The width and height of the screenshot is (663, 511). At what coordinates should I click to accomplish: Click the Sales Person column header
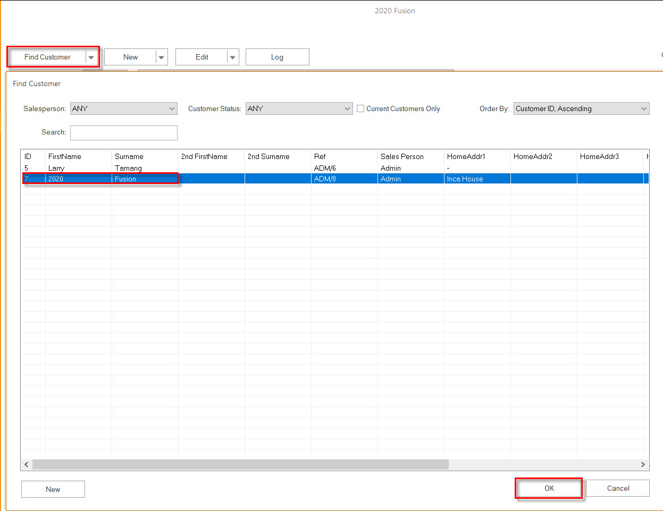coord(411,156)
